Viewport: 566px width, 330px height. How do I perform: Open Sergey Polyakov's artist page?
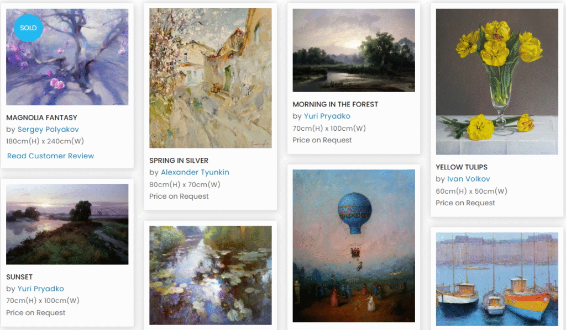48,129
